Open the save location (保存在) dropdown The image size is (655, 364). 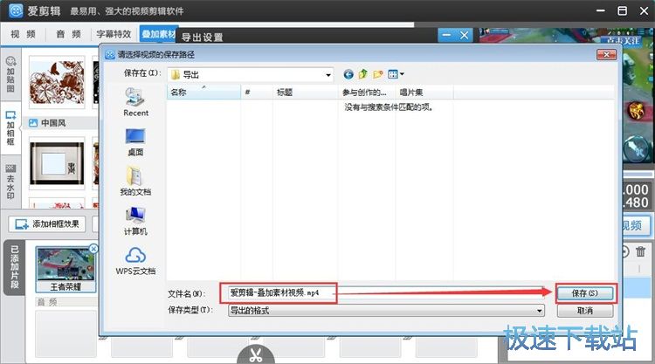click(x=251, y=75)
